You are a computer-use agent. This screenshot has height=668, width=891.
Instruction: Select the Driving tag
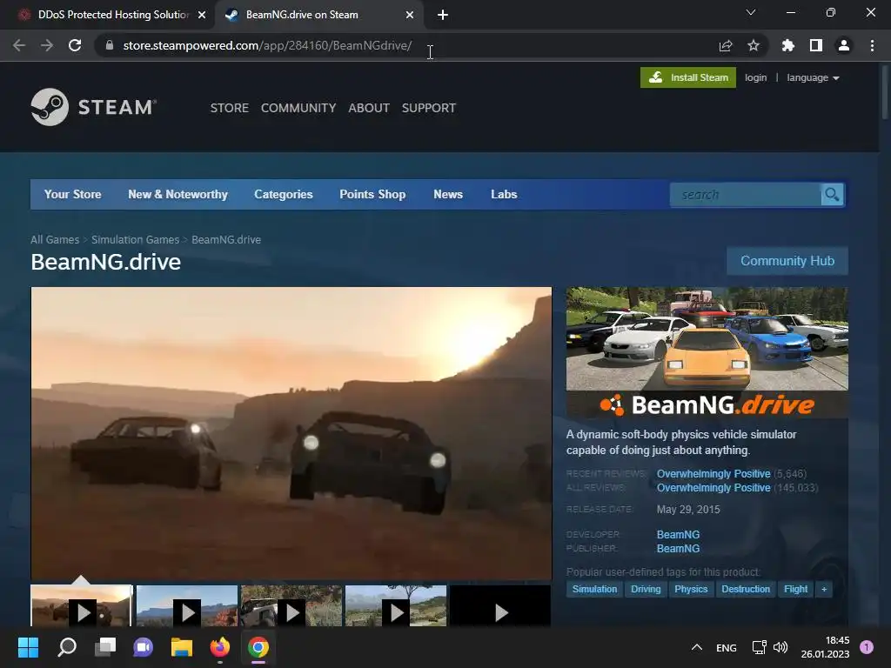coord(646,589)
